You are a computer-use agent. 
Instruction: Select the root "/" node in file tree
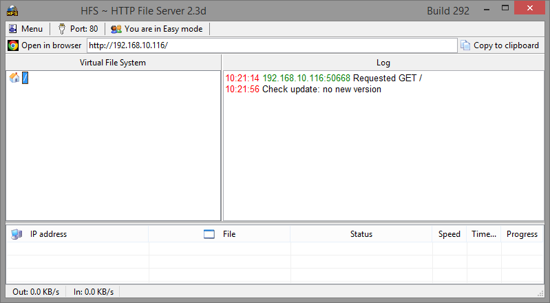pos(25,78)
